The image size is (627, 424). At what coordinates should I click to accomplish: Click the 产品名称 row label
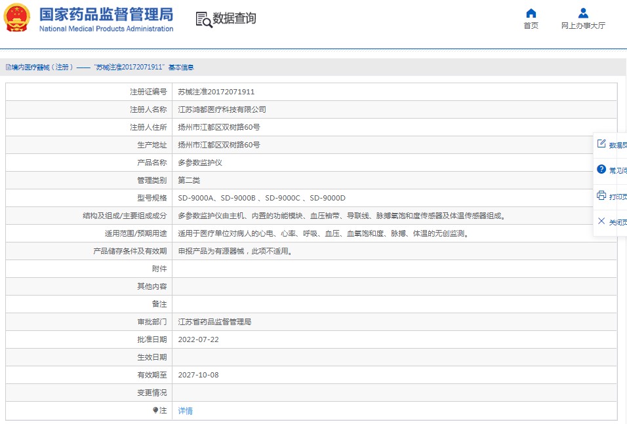click(x=152, y=163)
